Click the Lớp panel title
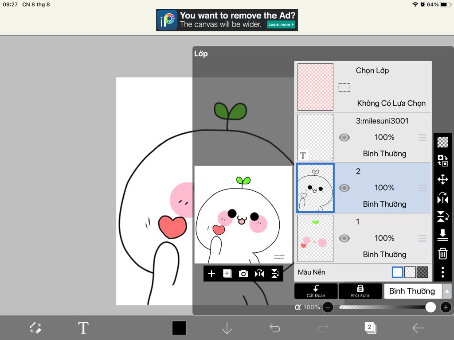This screenshot has height=340, width=454. [201, 54]
